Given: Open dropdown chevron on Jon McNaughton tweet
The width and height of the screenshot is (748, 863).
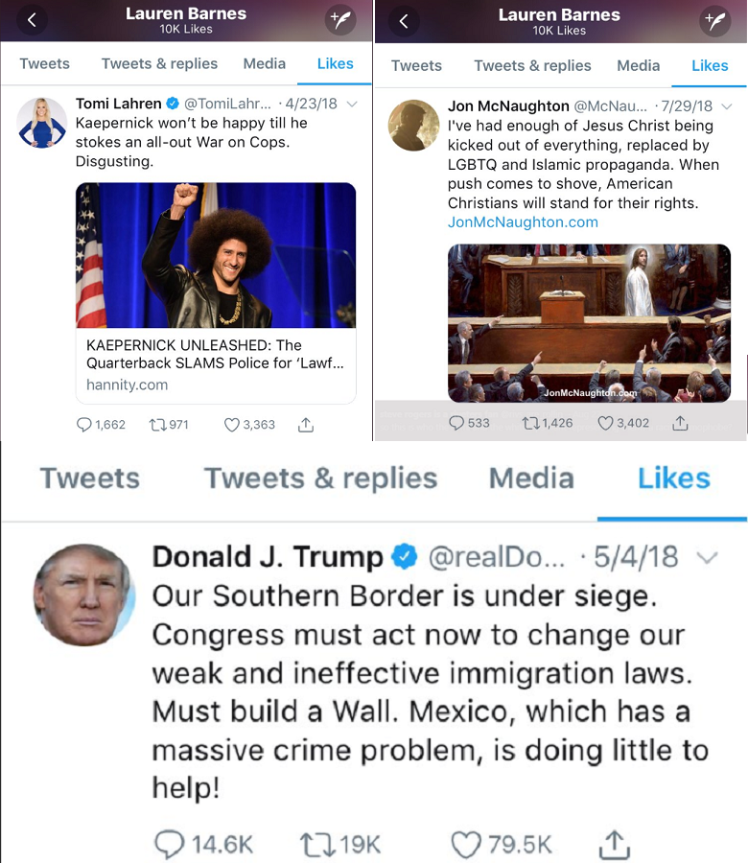Looking at the screenshot, I should pos(727,106).
